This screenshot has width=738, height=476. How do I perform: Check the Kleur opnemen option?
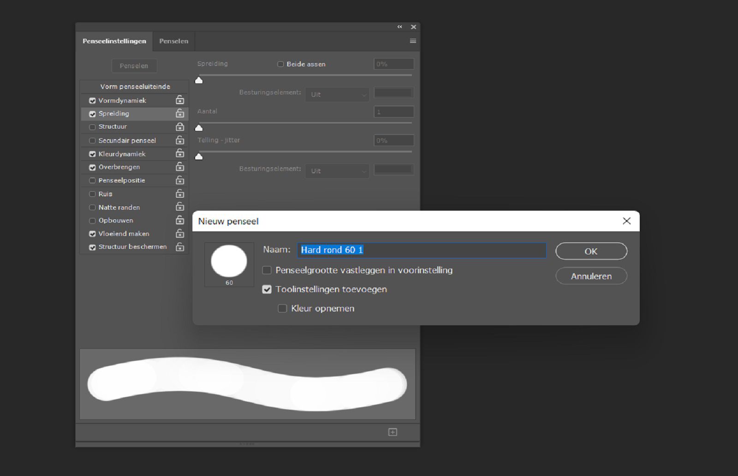282,308
